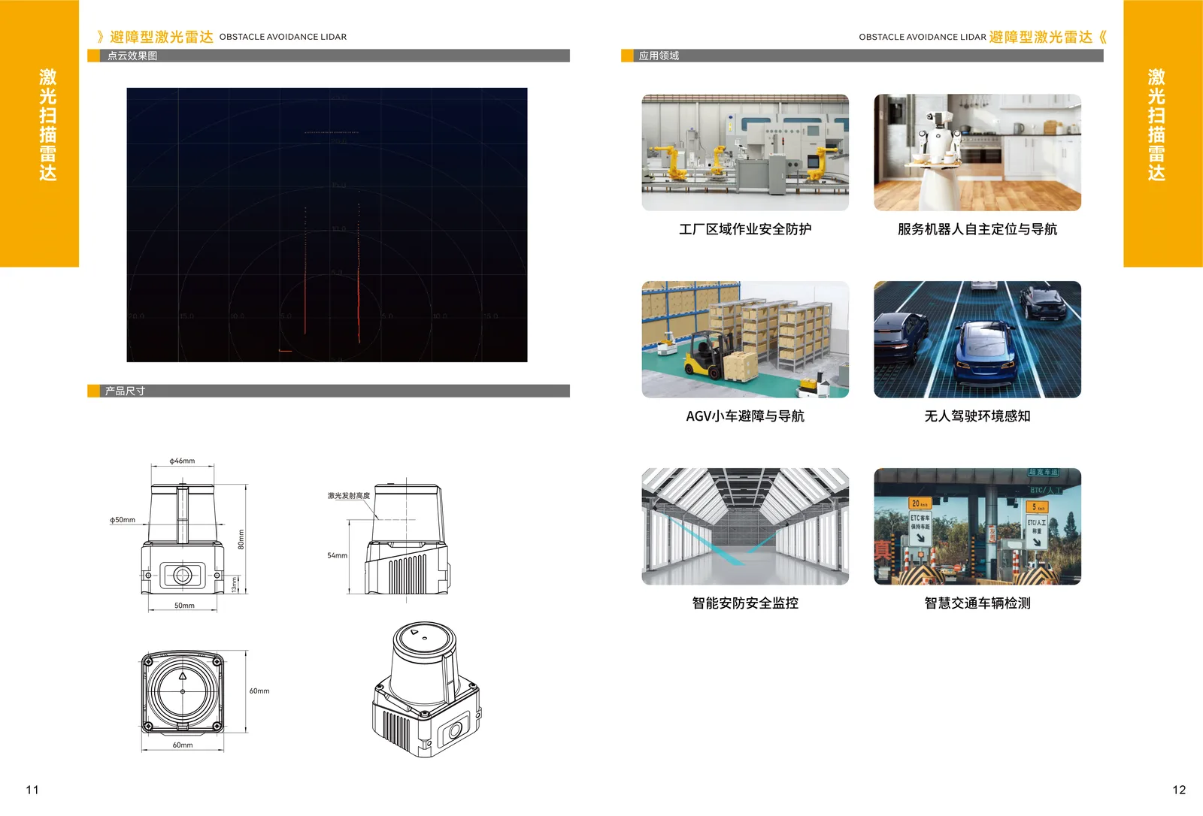This screenshot has width=1203, height=816.
Task: Click orange square beside 应用领域
Action: tap(627, 56)
